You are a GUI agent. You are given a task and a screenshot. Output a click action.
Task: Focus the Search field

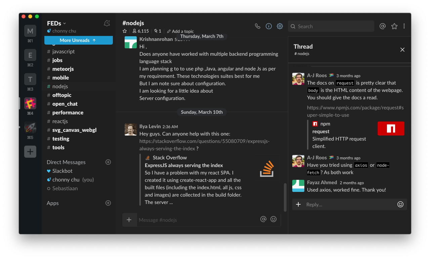(331, 26)
